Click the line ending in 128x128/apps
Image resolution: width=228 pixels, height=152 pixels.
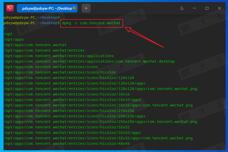(x=74, y=83)
